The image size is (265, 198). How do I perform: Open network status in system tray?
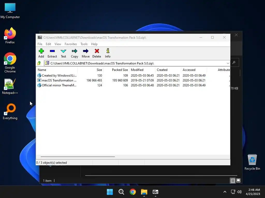(233, 192)
